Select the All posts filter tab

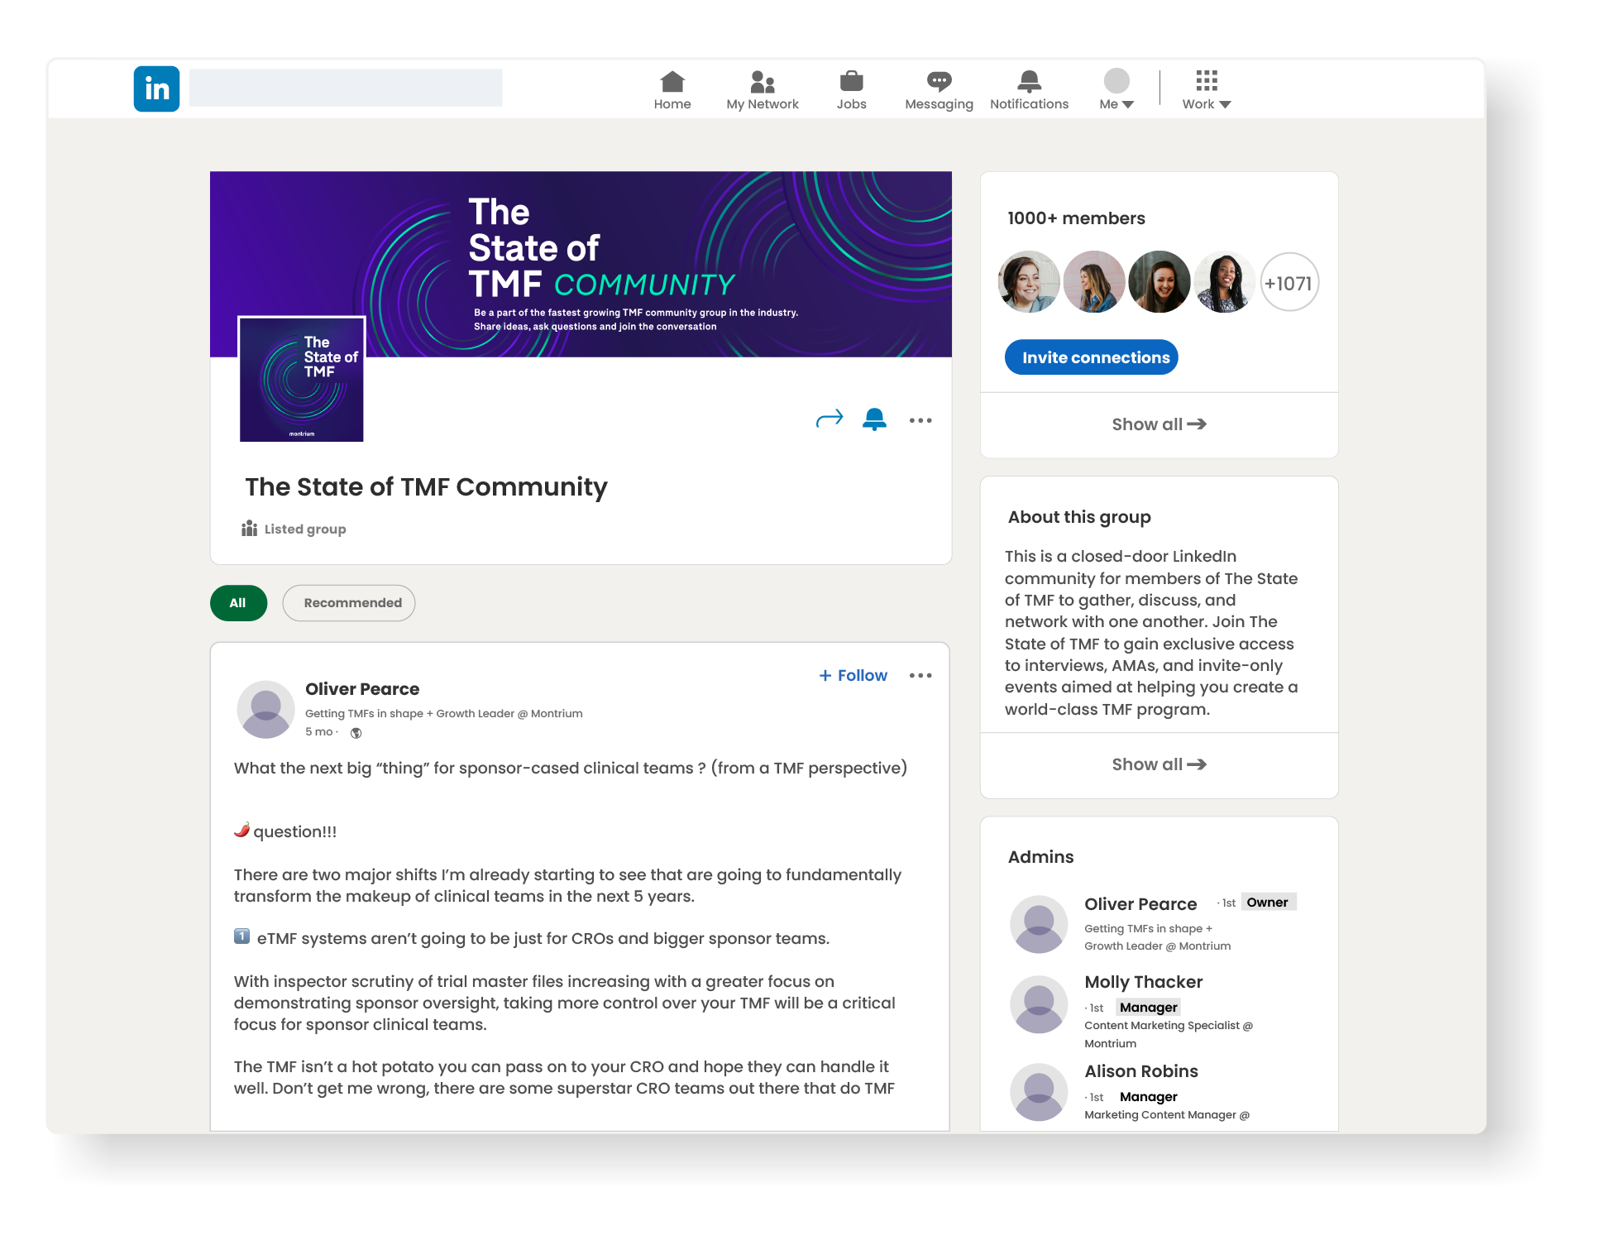(237, 601)
